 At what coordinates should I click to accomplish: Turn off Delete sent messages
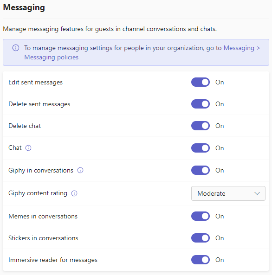(x=201, y=104)
